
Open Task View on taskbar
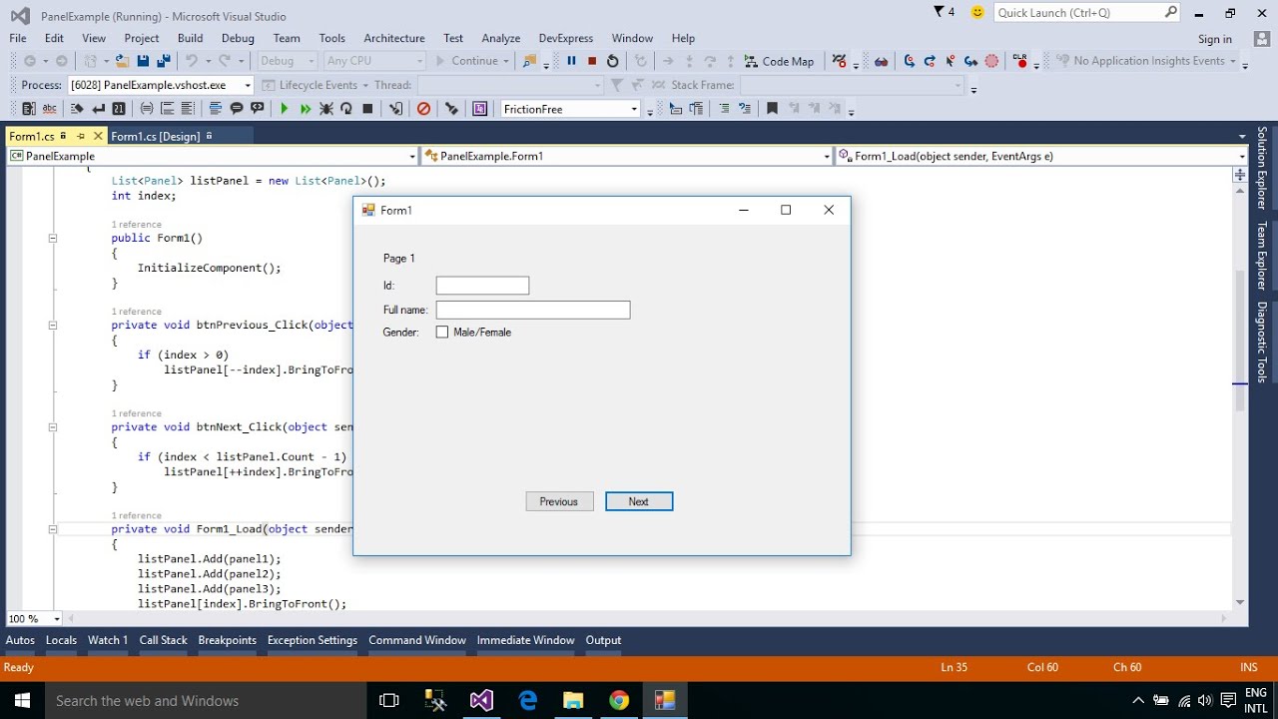[389, 700]
